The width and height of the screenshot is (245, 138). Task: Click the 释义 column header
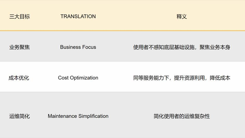pos(182,17)
